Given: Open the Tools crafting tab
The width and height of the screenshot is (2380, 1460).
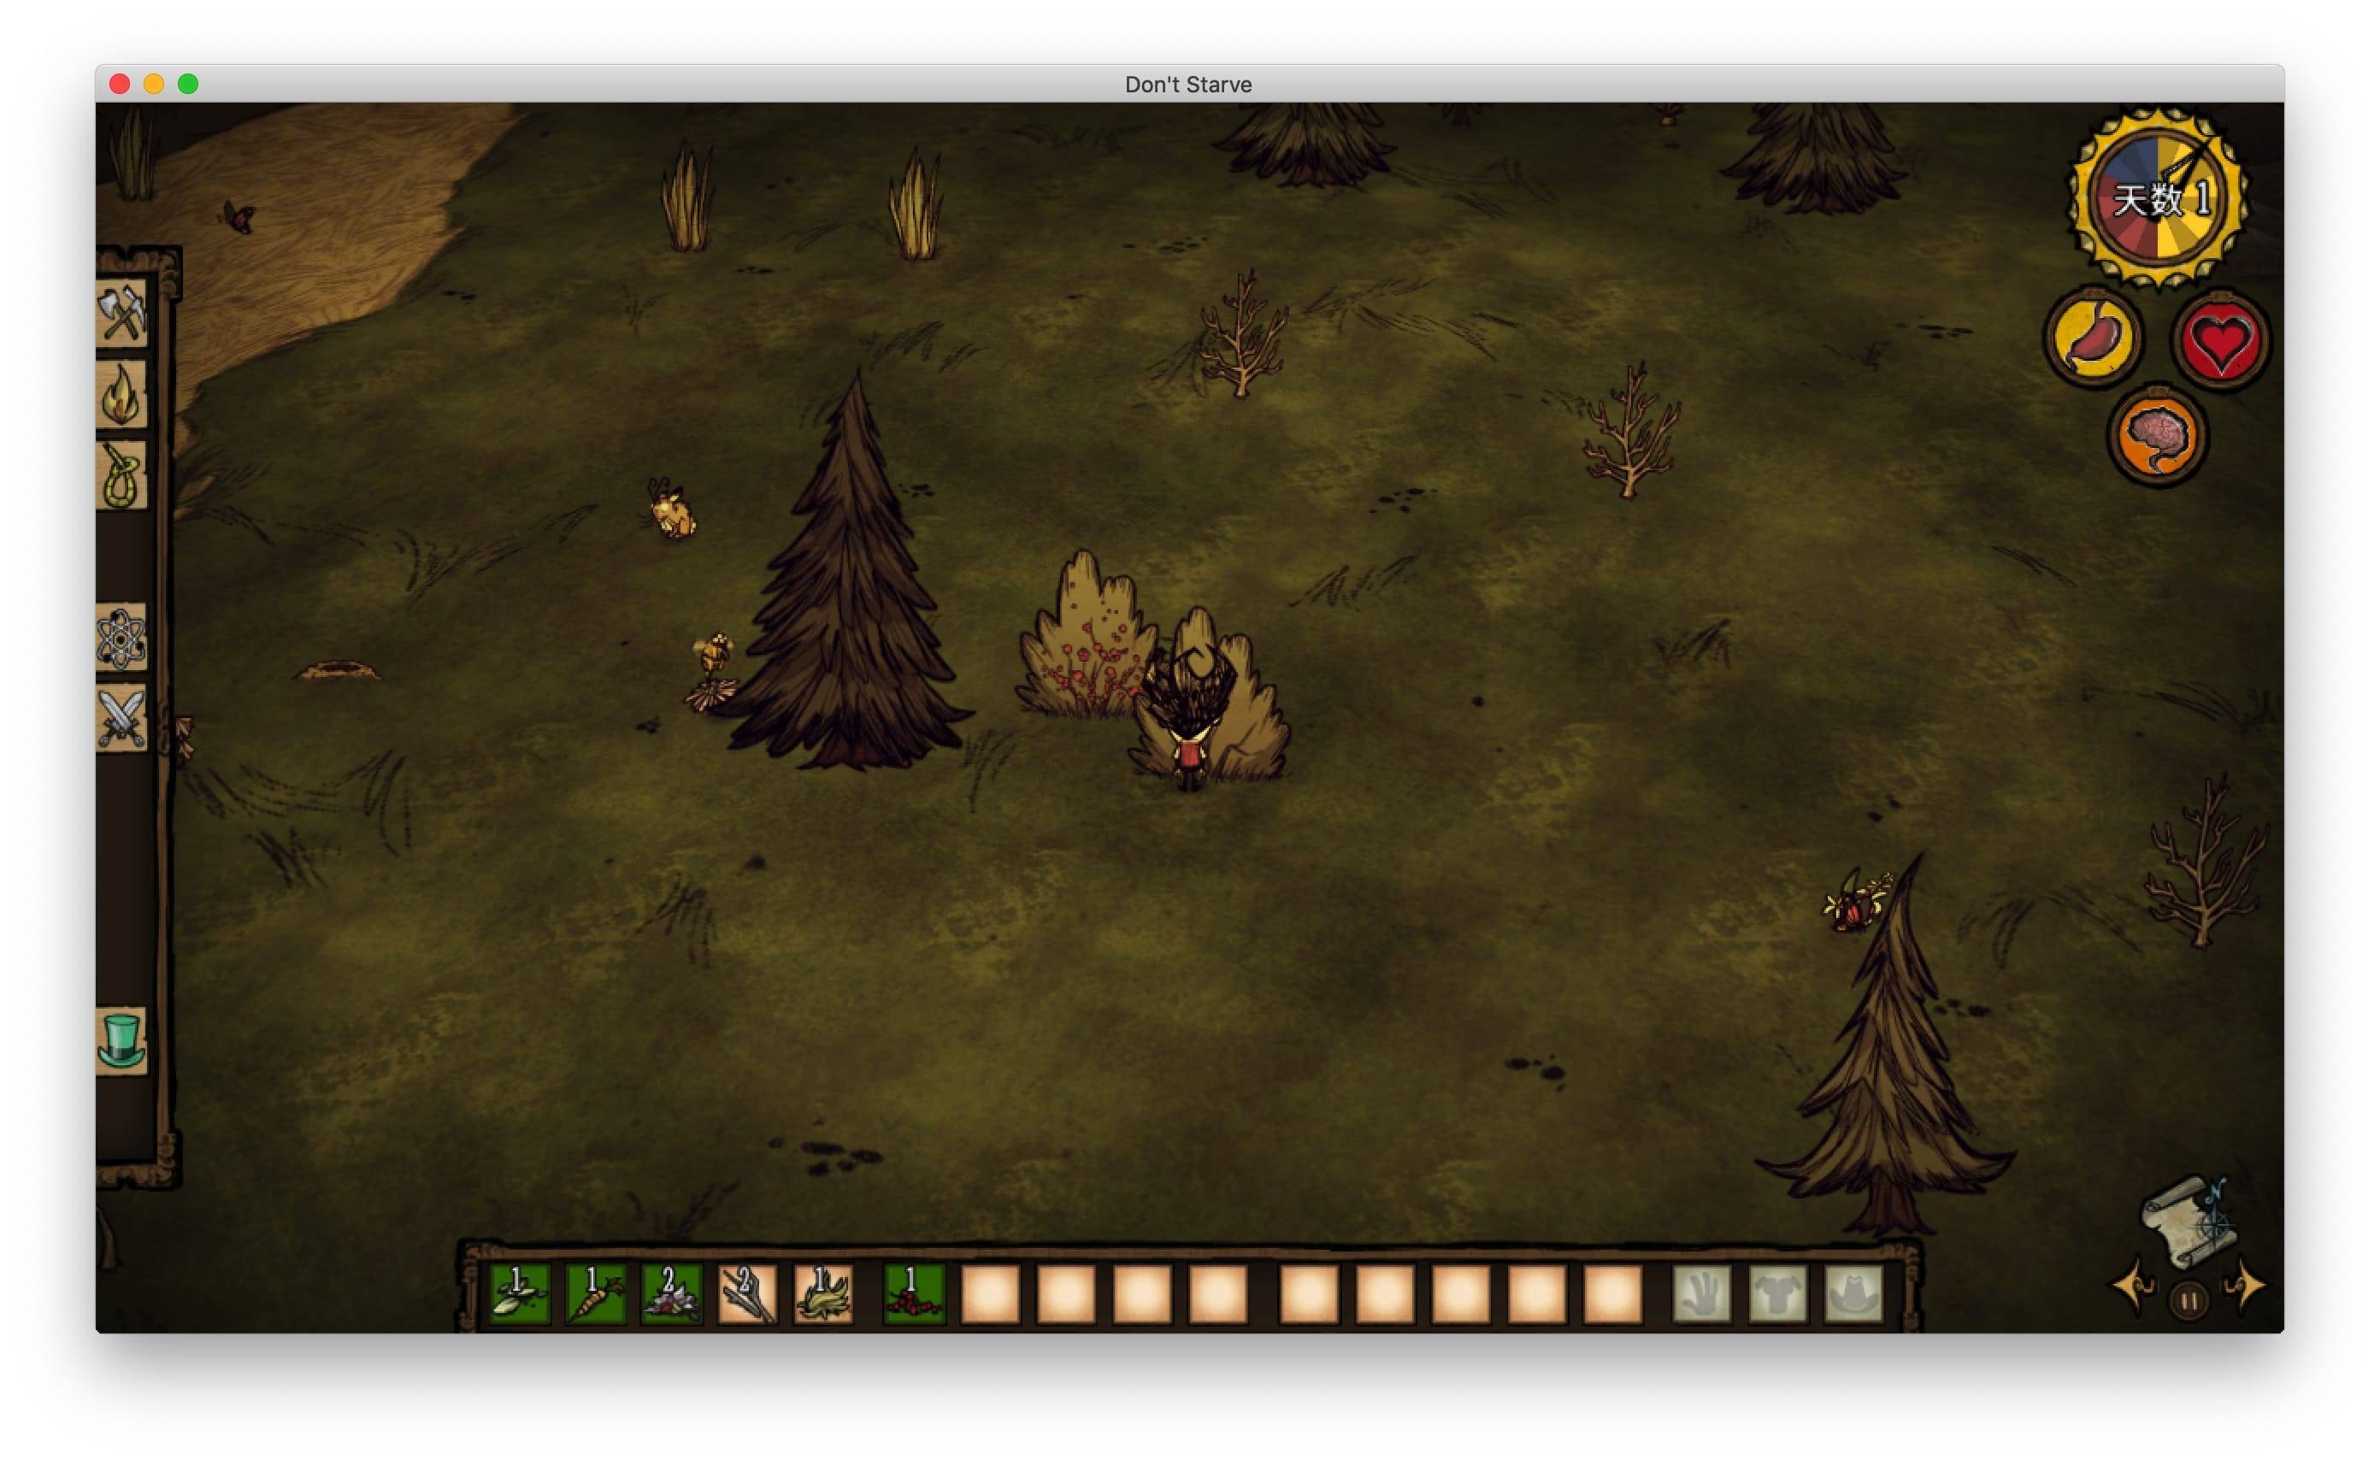Looking at the screenshot, I should 121,314.
